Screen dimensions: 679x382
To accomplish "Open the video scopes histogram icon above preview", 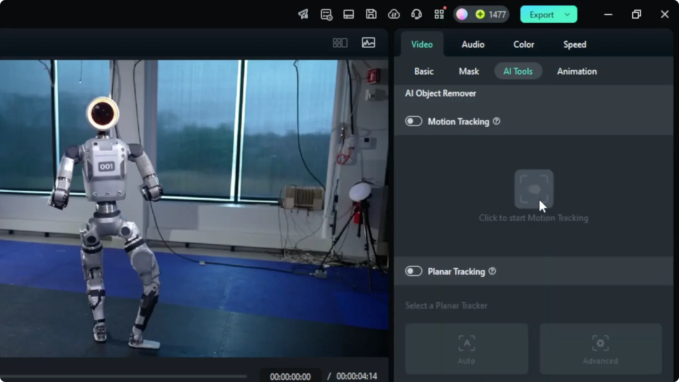I will click(368, 42).
